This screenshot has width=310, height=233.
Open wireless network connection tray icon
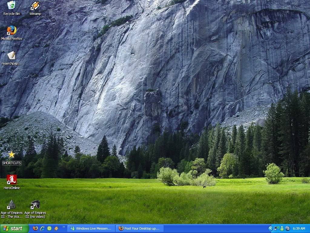click(276, 228)
